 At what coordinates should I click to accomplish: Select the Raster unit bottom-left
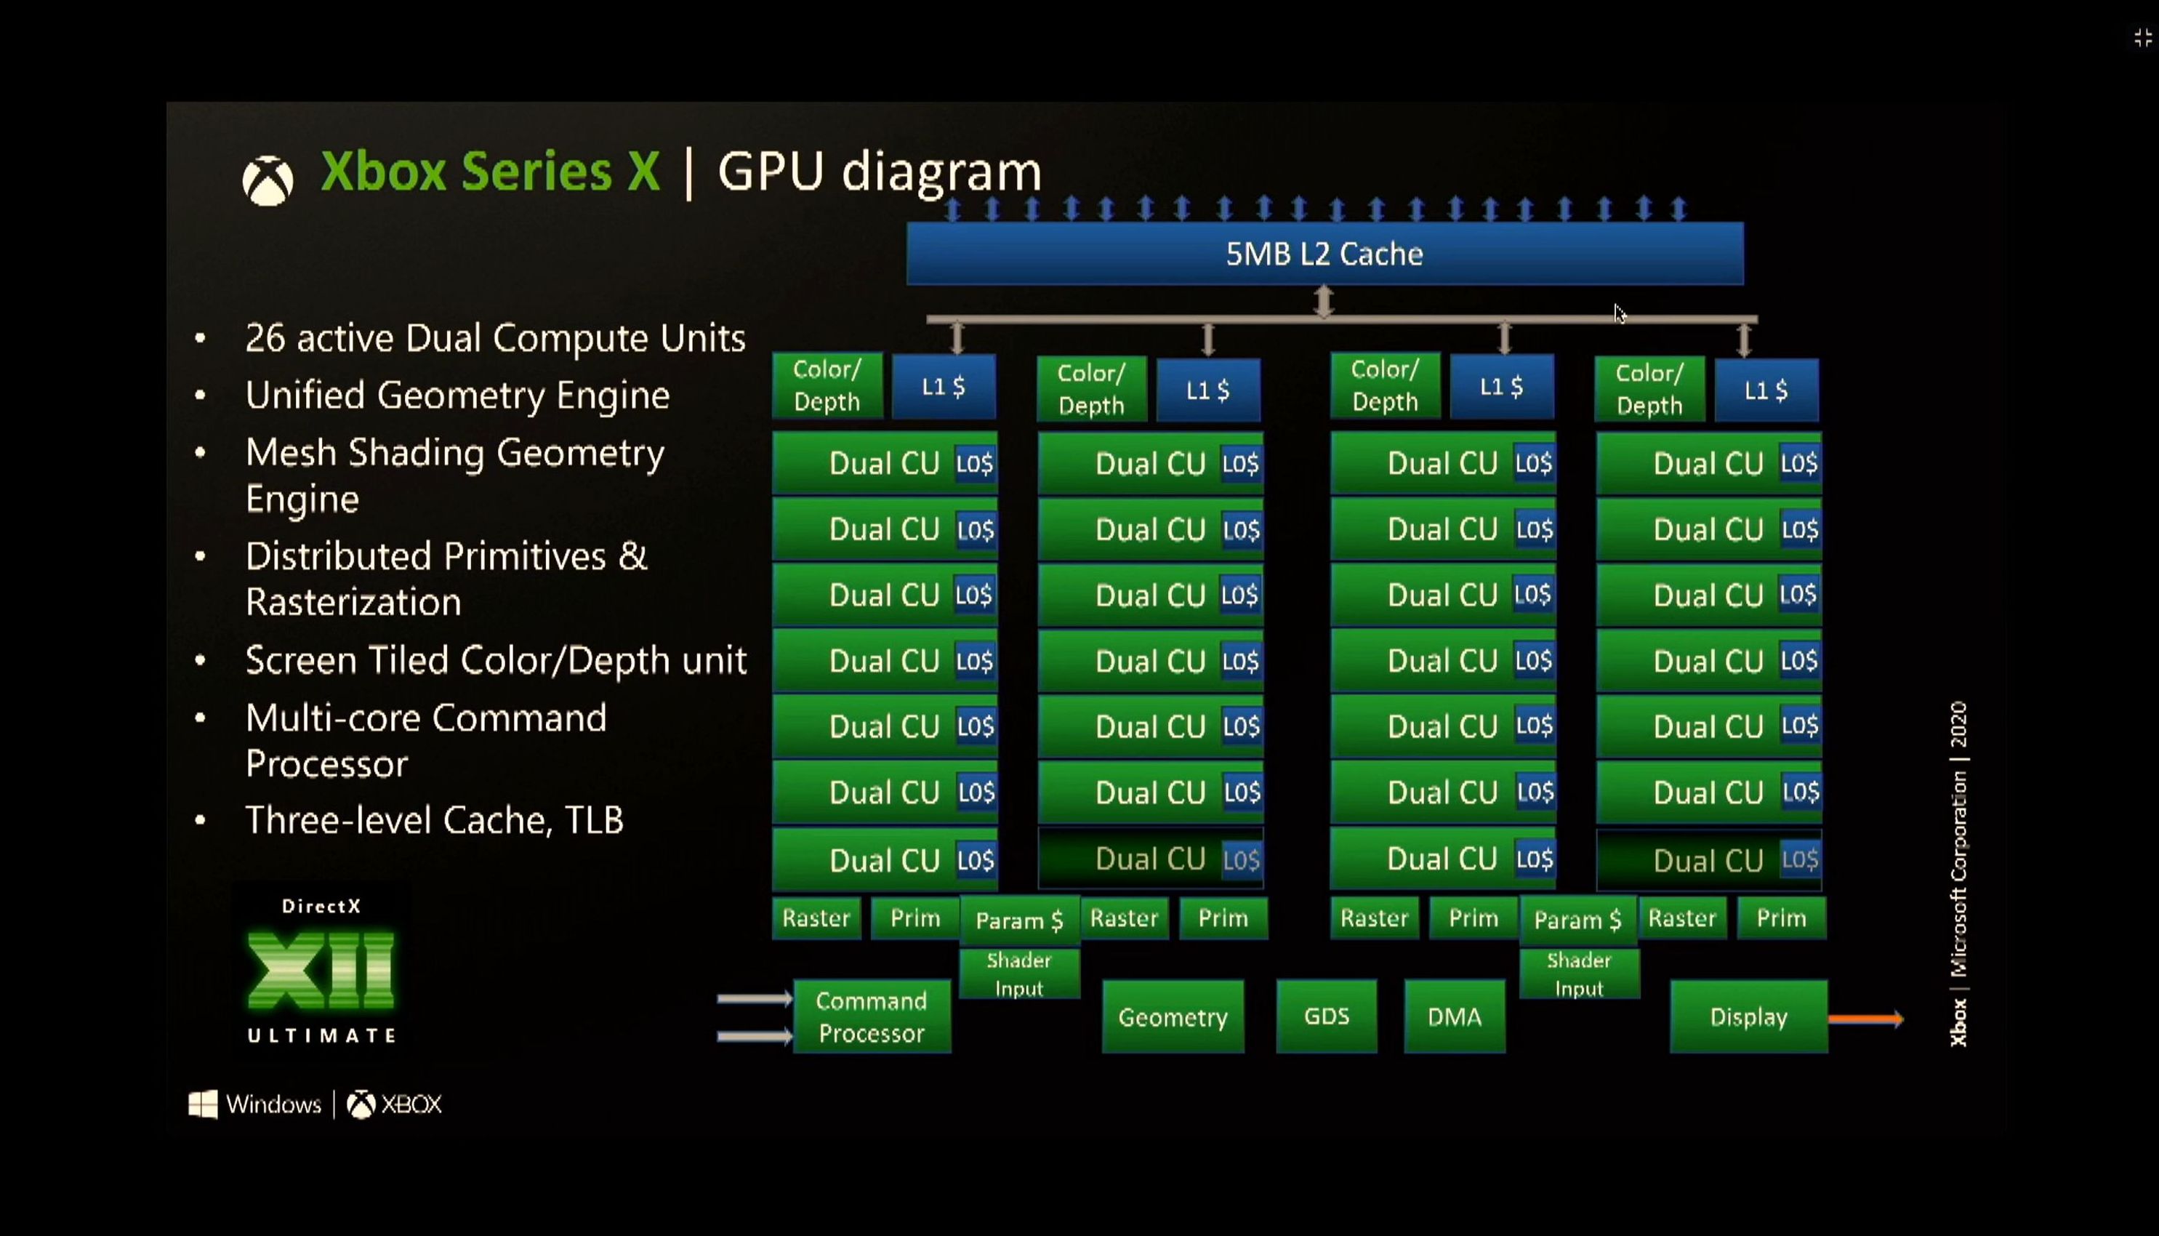[816, 917]
